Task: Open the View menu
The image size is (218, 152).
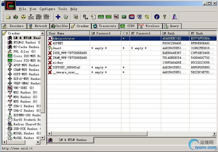Action: click(x=33, y=9)
